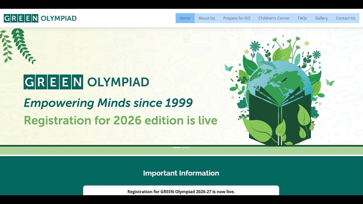363x204 pixels.
Task: Open Children's Corner menu
Action: (x=274, y=18)
